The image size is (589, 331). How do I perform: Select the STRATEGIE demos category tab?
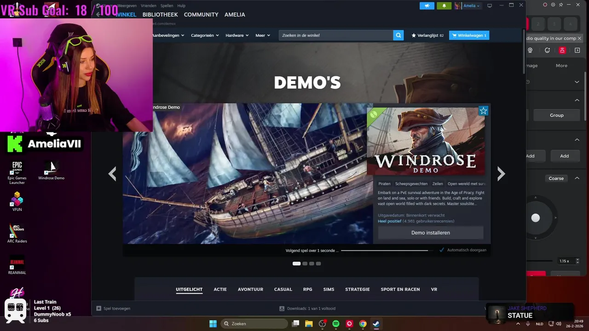pyautogui.click(x=358, y=289)
